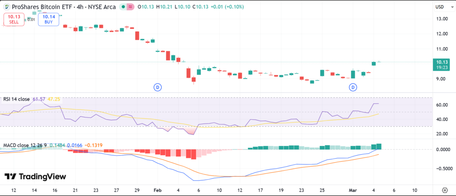The image size is (456, 196).
Task: Click the pink data-mode wave icon
Action: [x=130, y=7]
